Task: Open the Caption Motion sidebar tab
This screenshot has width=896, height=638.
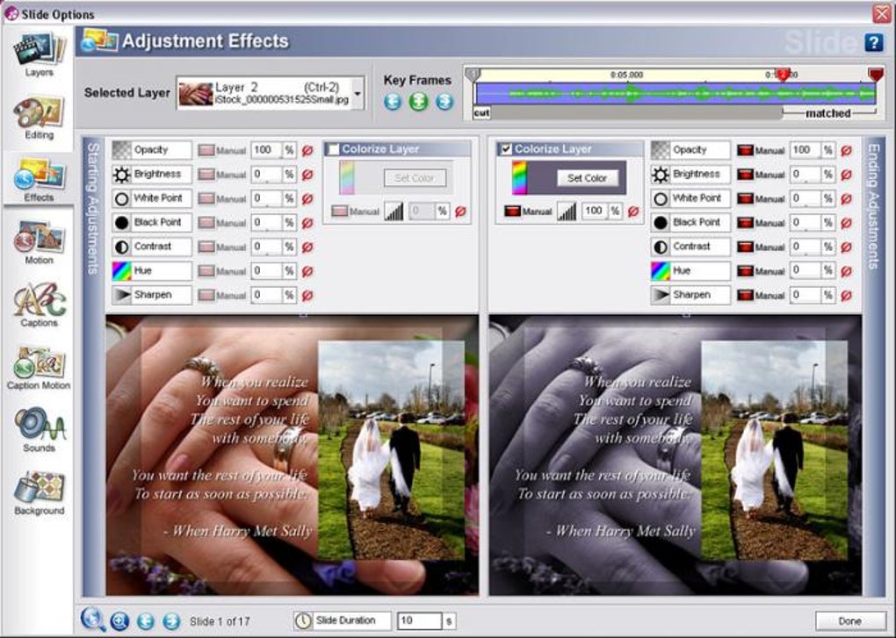Action: [x=39, y=368]
